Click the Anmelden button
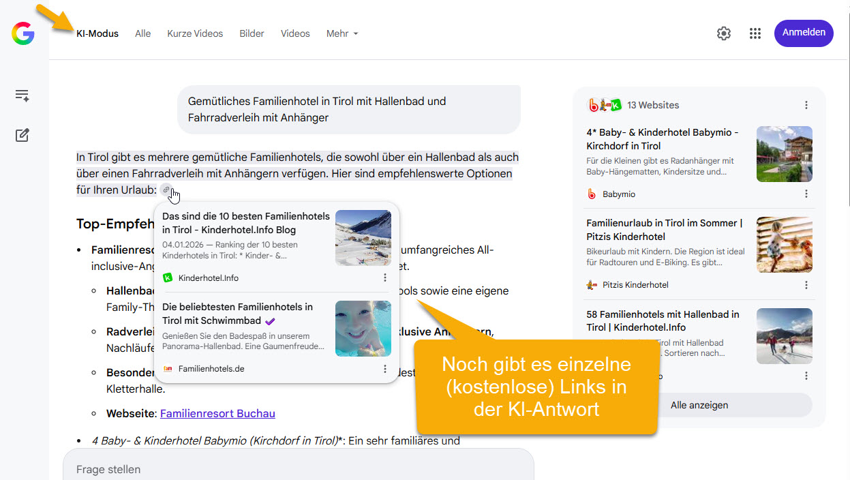Image resolution: width=850 pixels, height=480 pixels. 804,33
